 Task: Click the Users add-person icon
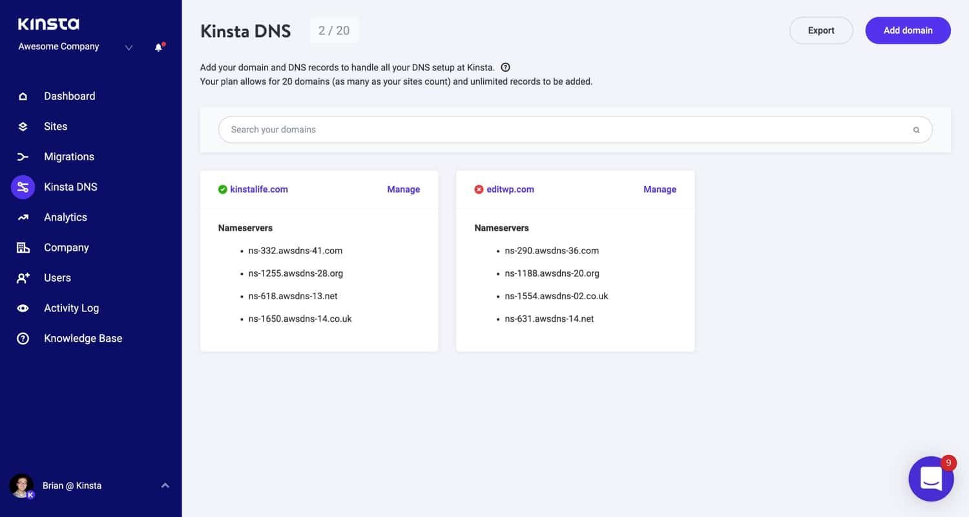[23, 278]
